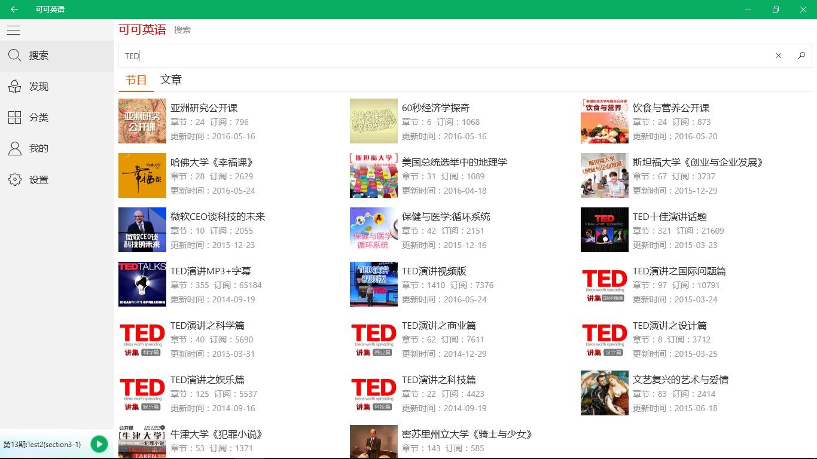This screenshot has width=817, height=459.
Task: Click 分类 label in the sidebar
Action: (39, 118)
